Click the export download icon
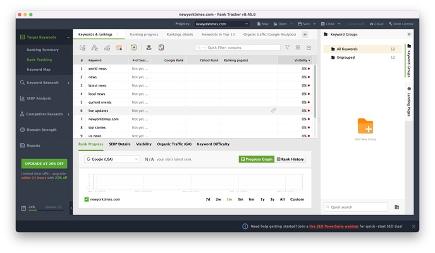The width and height of the screenshot is (435, 253). coord(309,47)
